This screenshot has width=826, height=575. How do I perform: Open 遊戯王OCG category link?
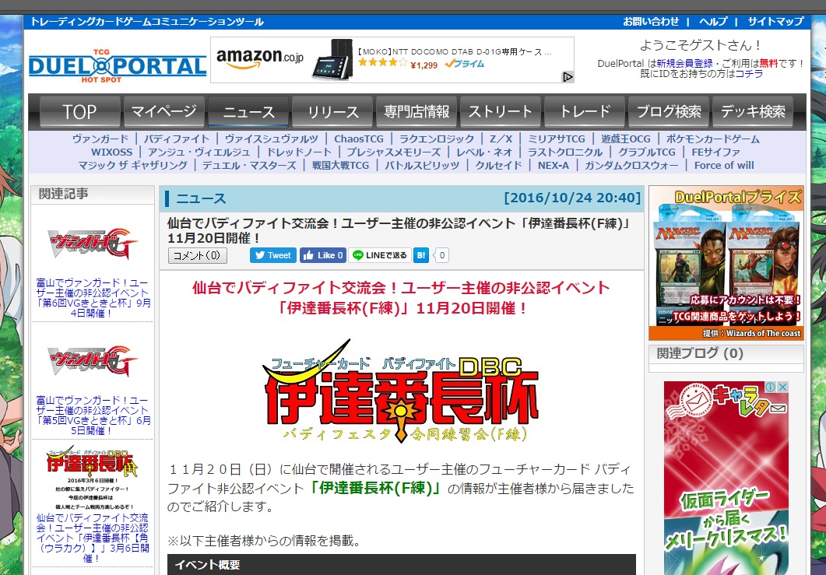625,139
